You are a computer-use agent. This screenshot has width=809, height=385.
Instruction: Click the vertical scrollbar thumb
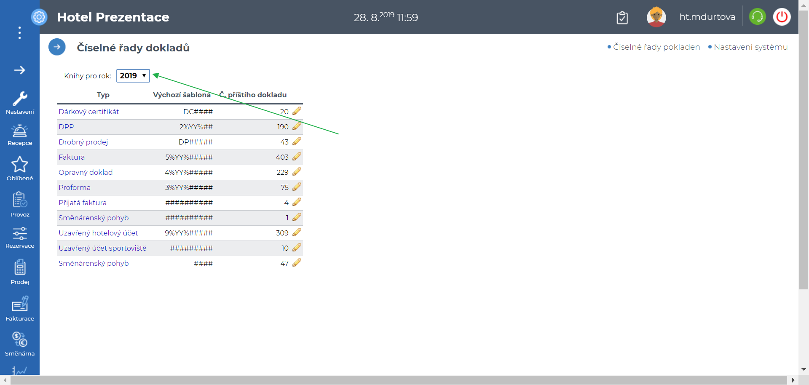click(804, 150)
